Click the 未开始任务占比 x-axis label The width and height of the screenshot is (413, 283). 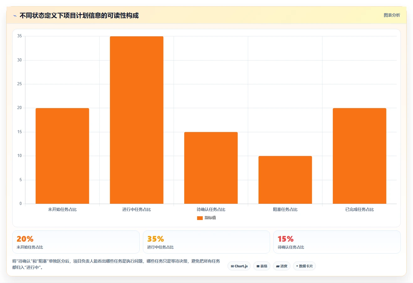pos(62,209)
